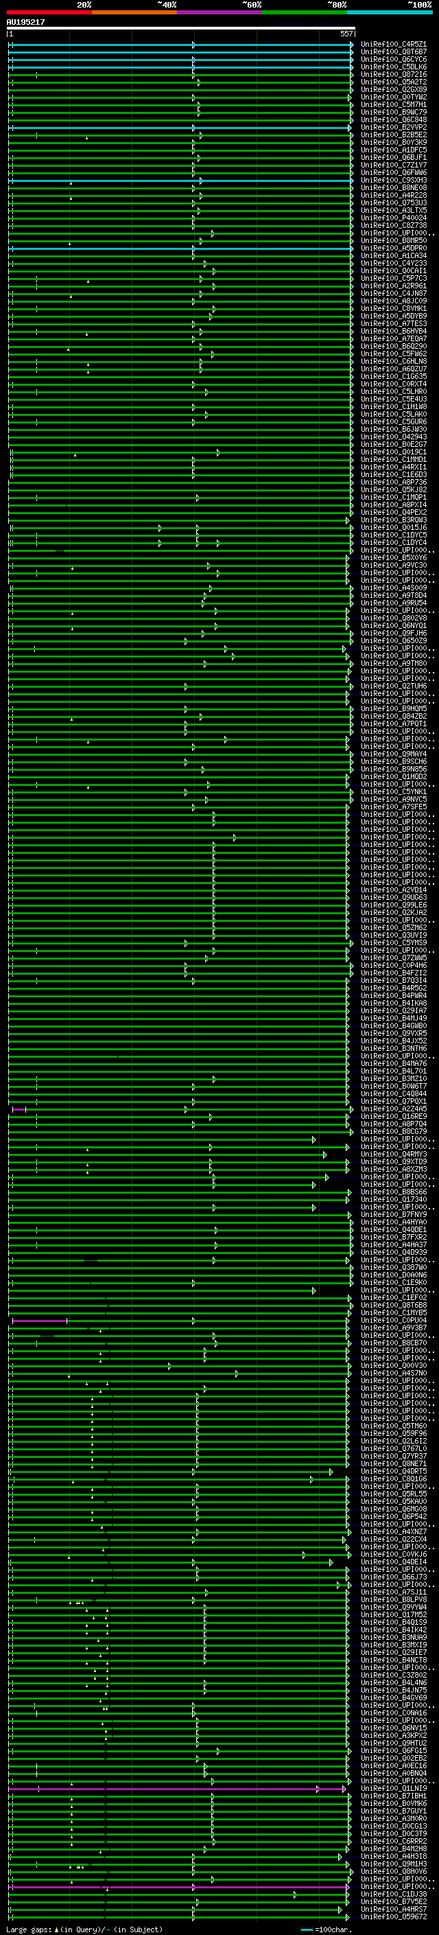Select hit label UniRef100_A2VD14
The image size is (439, 1935).
point(393,890)
